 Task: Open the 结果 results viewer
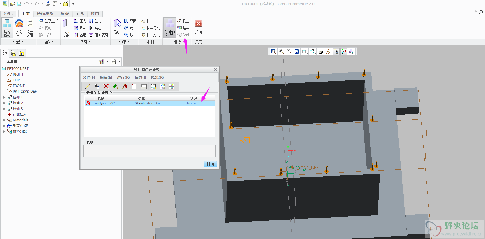(183, 28)
